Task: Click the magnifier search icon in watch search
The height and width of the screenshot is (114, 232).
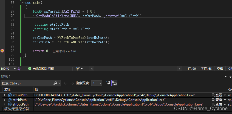Action: 55,83
